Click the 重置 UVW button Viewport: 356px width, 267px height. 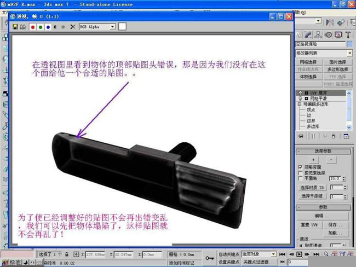click(309, 225)
